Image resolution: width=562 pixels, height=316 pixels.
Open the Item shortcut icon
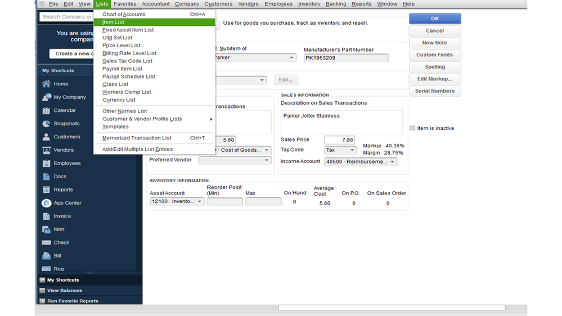tap(46, 229)
